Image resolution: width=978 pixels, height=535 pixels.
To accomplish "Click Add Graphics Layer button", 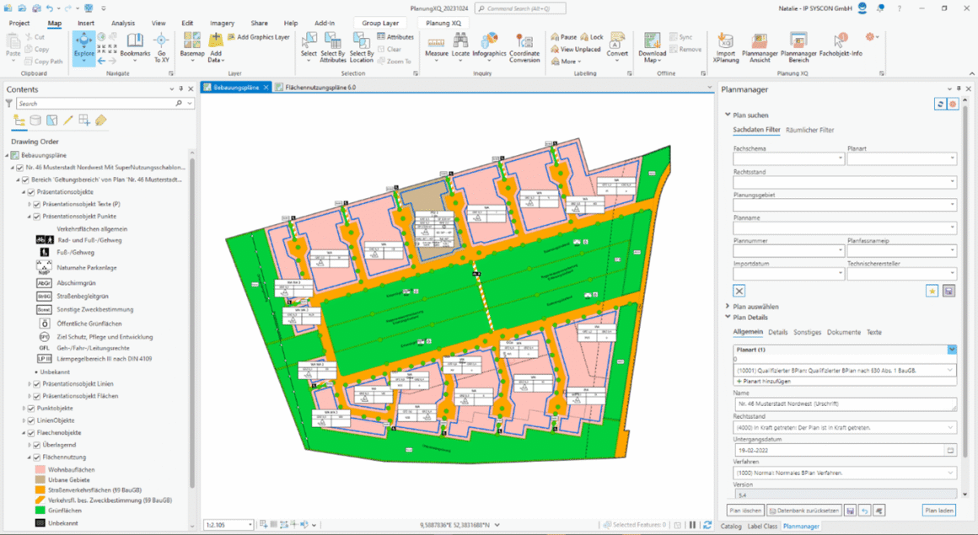I will pos(258,37).
